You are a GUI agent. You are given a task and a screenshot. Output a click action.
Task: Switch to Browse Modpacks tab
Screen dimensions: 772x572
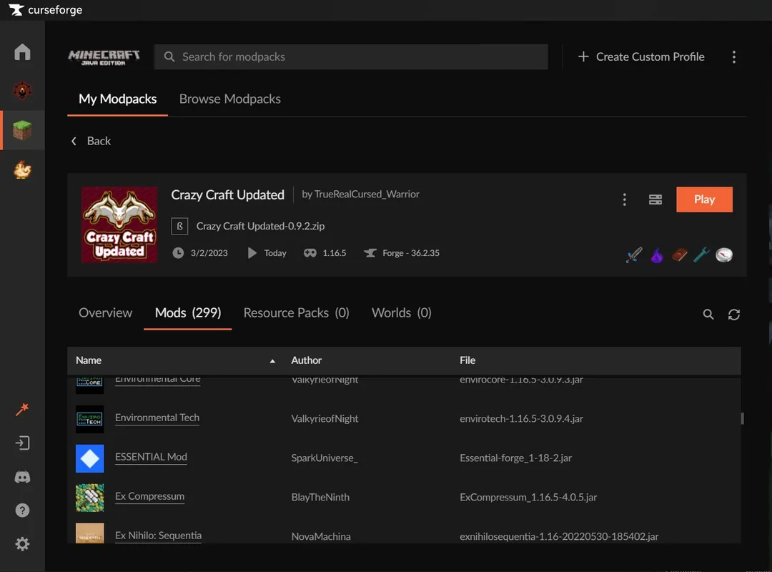229,99
